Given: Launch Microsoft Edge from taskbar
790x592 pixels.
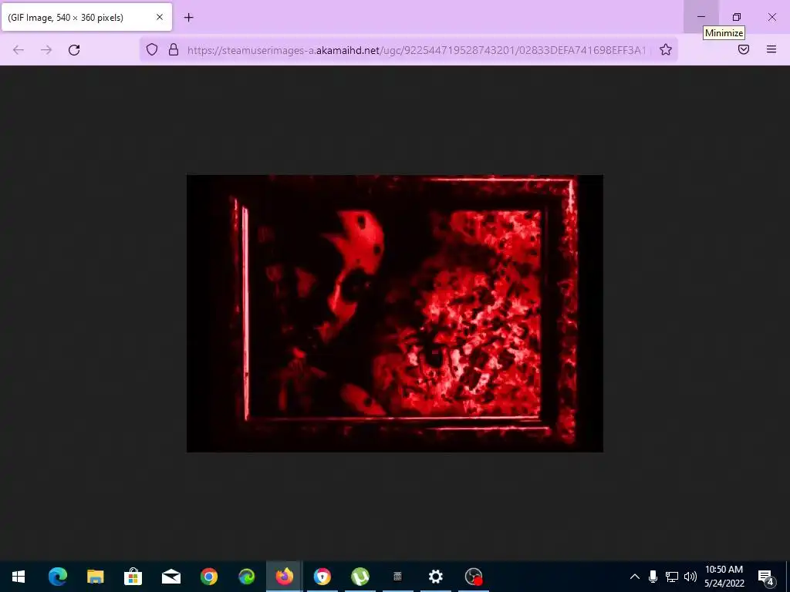Looking at the screenshot, I should pyautogui.click(x=57, y=577).
